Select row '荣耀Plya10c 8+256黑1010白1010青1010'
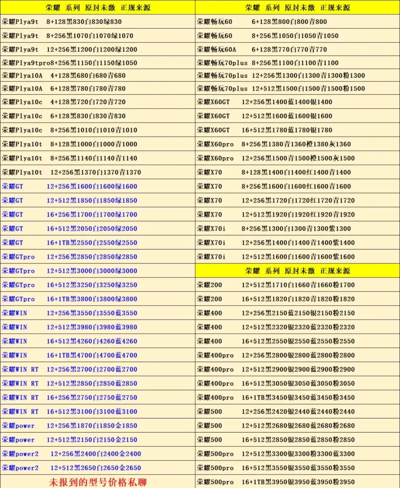This screenshot has height=488, width=400. tap(98, 130)
